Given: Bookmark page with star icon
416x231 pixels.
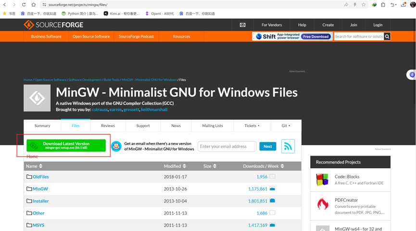Looking at the screenshot, I should click(364, 4).
